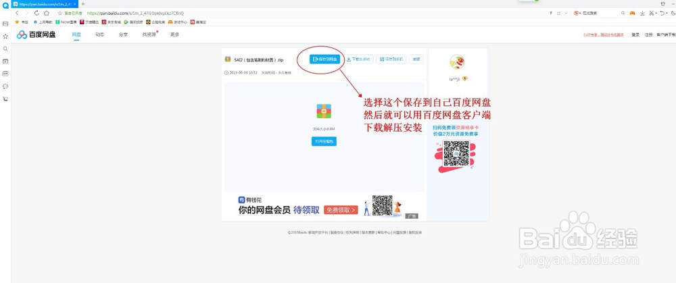The image size is (676, 283).
Task: Click the 帮助中心 footer link
Action: [x=383, y=232]
